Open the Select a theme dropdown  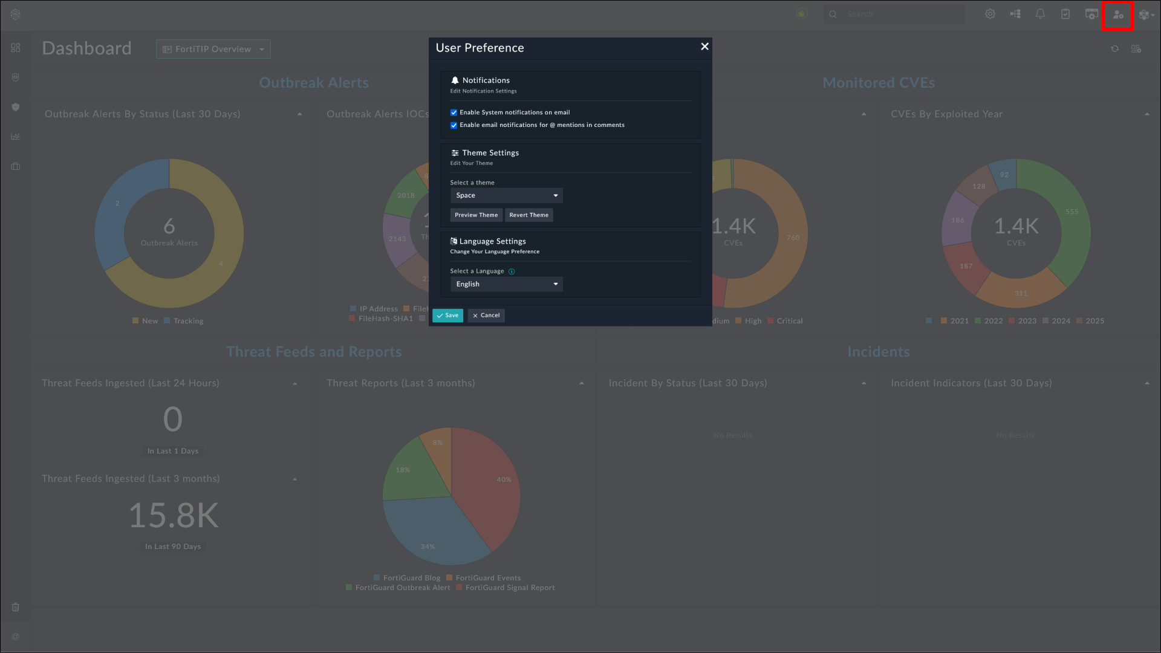[506, 195]
